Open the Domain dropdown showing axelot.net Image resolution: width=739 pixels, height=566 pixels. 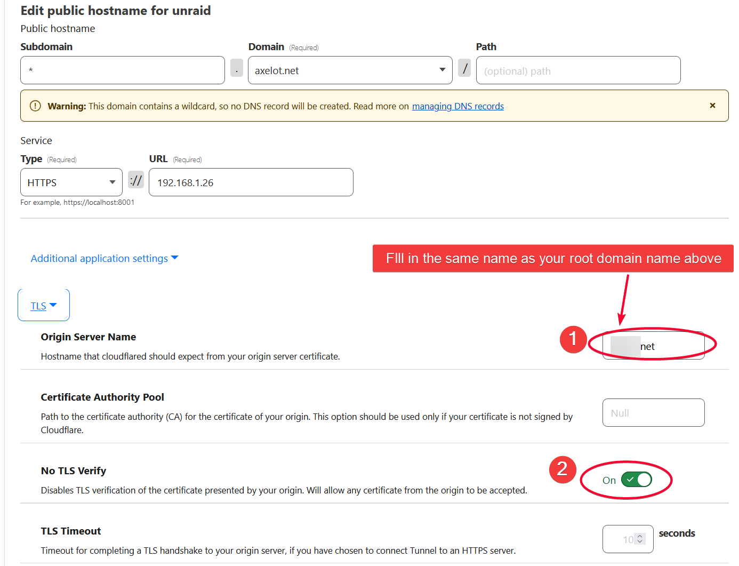pos(350,70)
